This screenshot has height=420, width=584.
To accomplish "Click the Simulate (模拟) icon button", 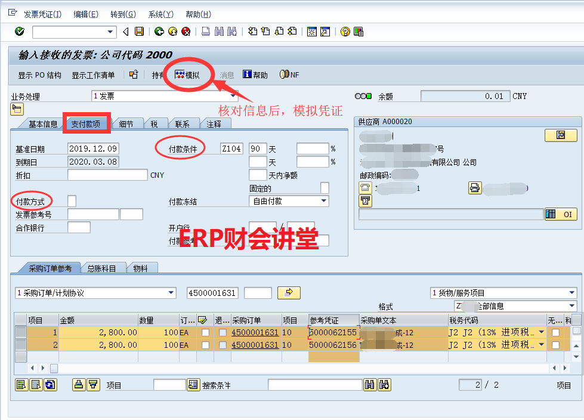I will pos(187,75).
